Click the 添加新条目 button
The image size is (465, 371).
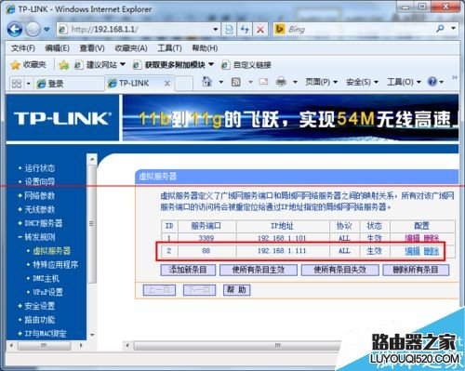(188, 270)
